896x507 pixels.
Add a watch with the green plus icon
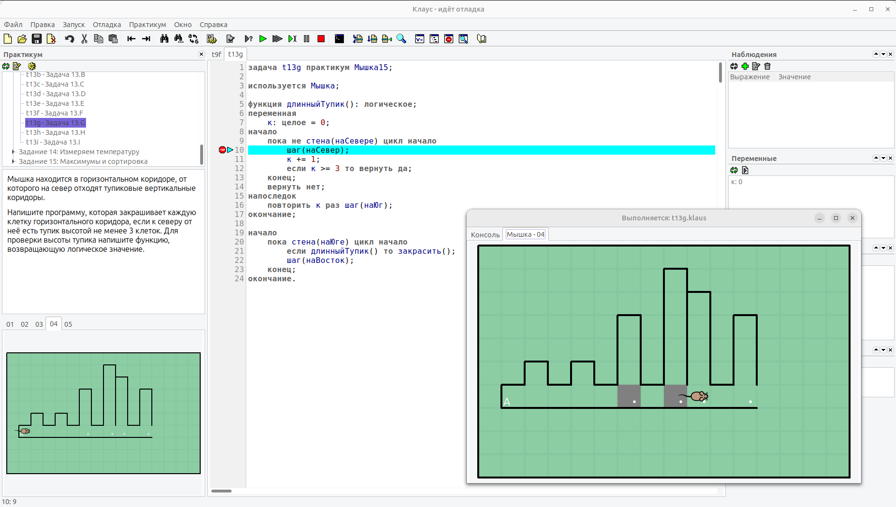click(745, 66)
